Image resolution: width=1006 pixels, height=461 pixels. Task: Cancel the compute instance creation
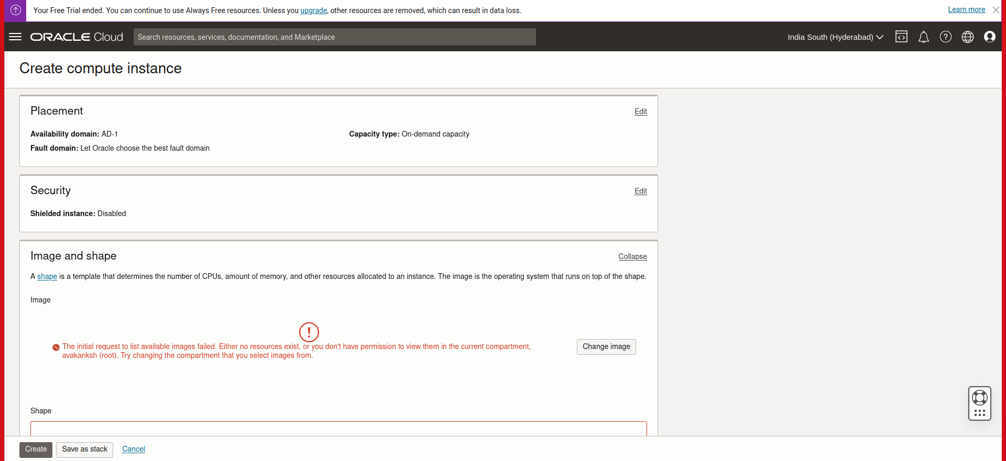pyautogui.click(x=134, y=449)
